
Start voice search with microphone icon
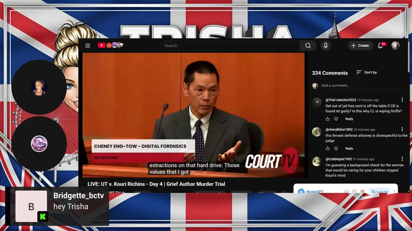point(326,46)
